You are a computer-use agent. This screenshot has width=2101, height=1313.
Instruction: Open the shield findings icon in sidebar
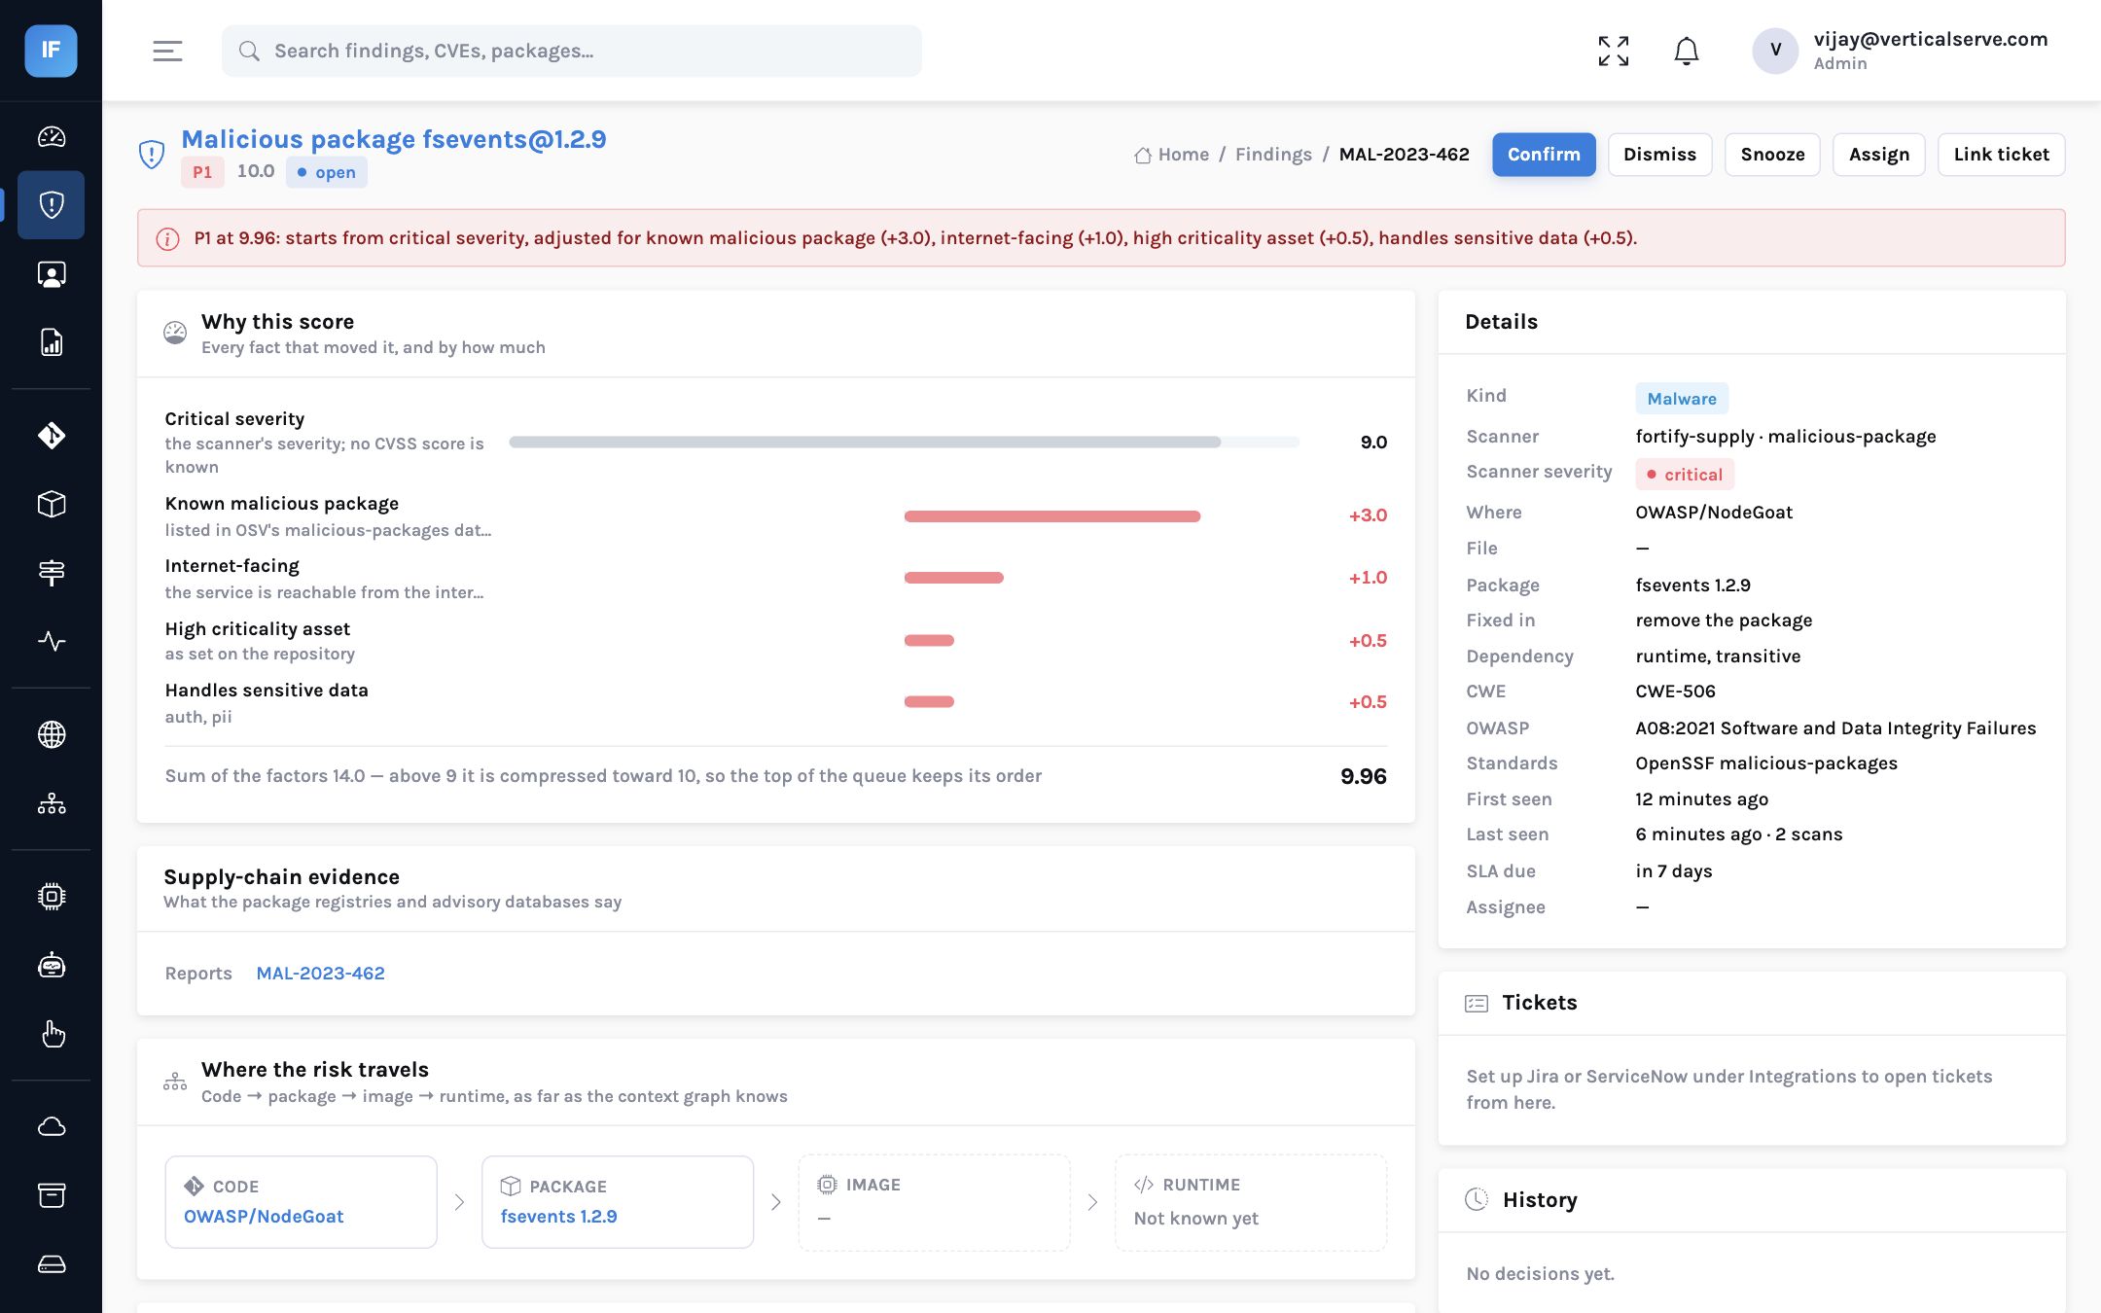52,205
